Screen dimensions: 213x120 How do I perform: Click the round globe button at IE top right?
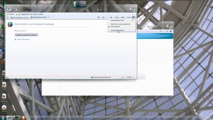click(x=134, y=10)
